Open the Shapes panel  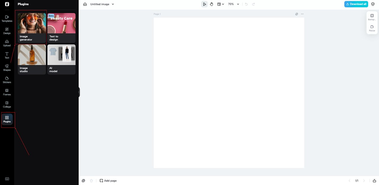7,68
